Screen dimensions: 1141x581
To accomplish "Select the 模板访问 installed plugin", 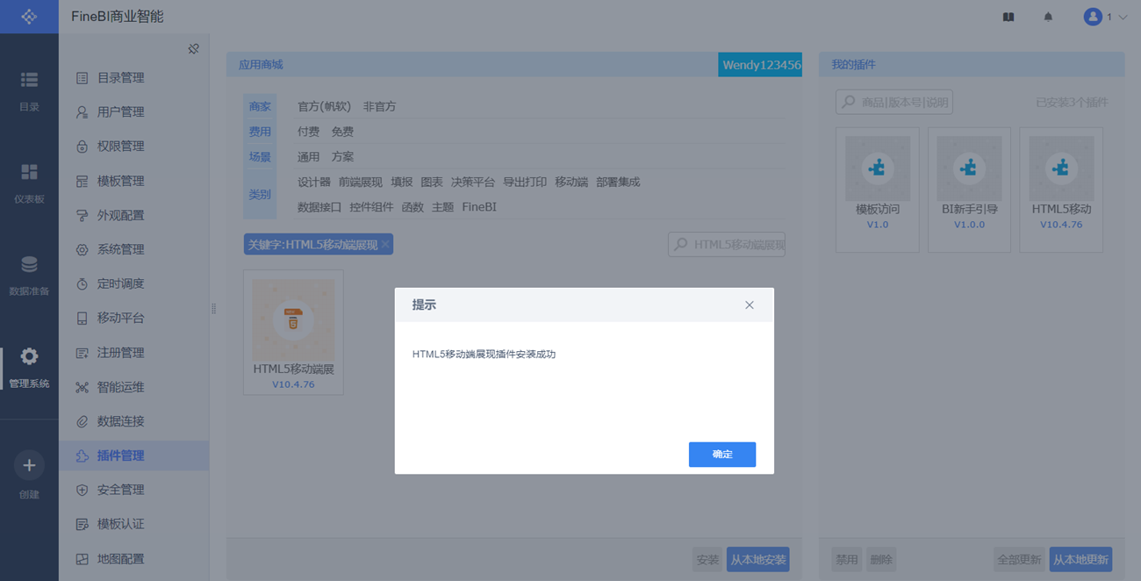I will [x=878, y=190].
